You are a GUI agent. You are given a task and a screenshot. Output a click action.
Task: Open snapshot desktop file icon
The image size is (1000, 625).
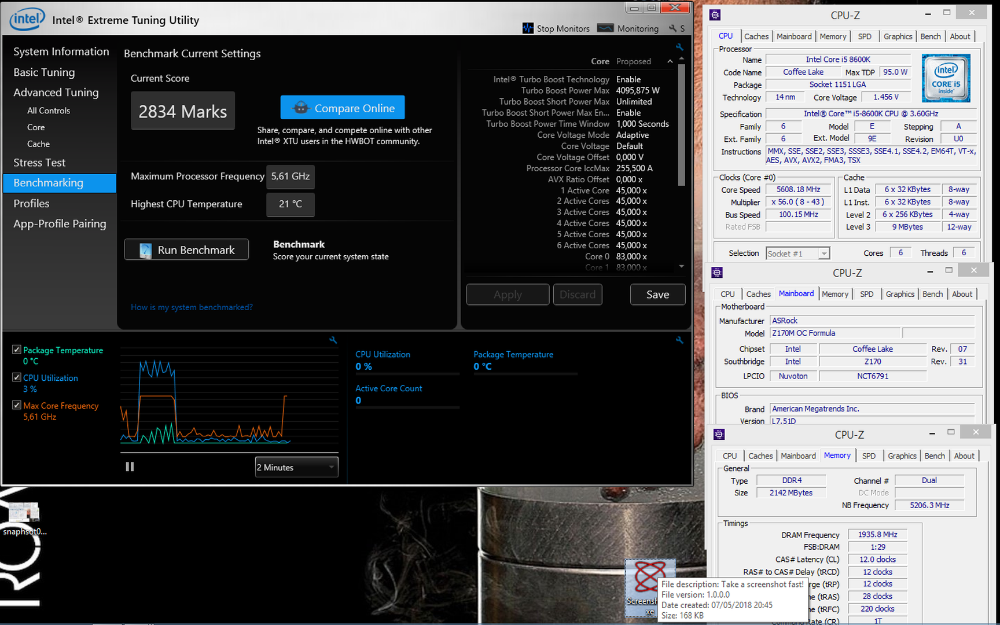pos(24,512)
